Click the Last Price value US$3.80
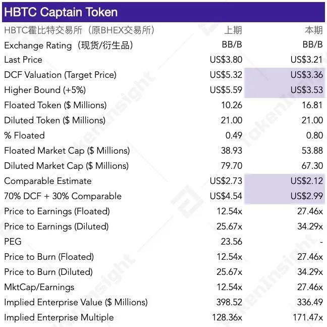The width and height of the screenshot is (327, 327). point(226,60)
